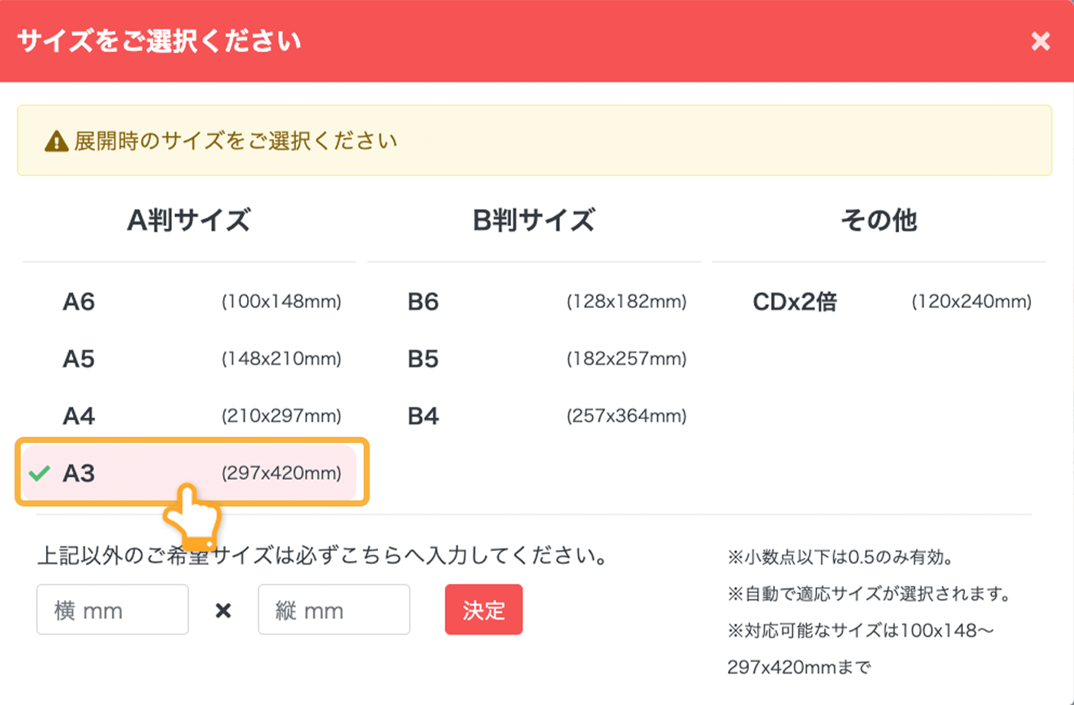
Task: Select CDx2倍 size (120x240mm)
Action: pyautogui.click(x=878, y=301)
